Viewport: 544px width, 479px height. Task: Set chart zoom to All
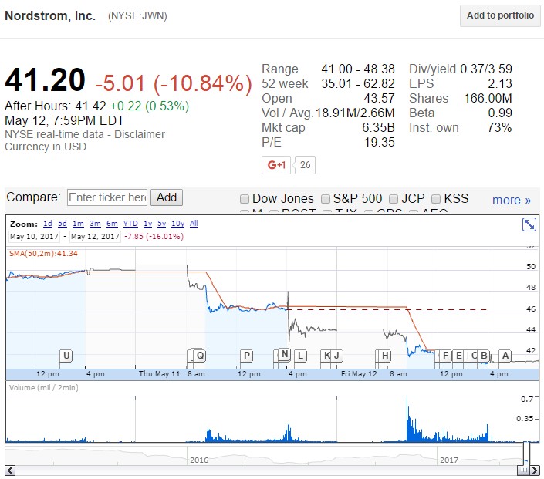[x=194, y=224]
